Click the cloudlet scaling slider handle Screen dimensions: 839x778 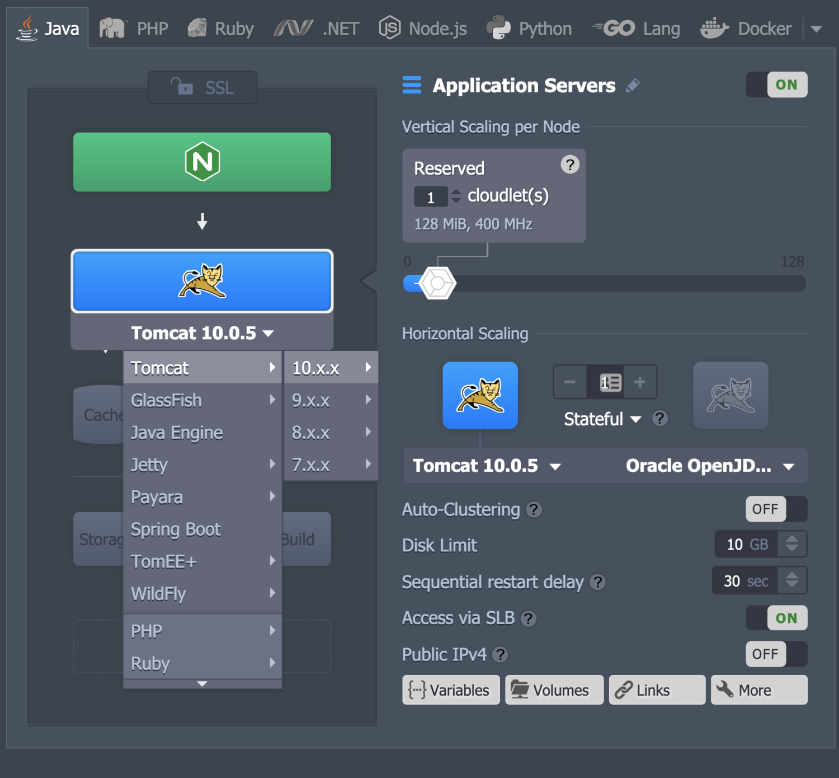point(437,284)
